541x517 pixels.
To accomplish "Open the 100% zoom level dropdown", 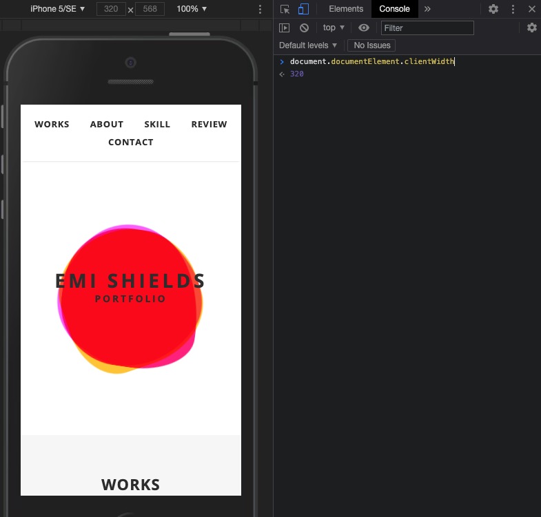I will click(192, 9).
